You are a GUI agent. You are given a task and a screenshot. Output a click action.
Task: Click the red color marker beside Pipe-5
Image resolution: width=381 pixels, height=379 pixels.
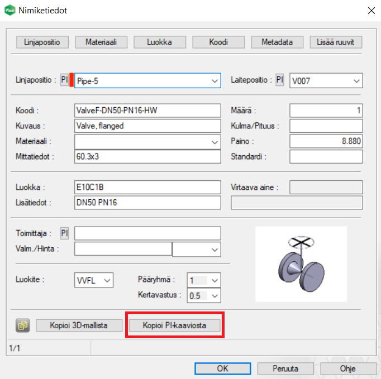[72, 80]
